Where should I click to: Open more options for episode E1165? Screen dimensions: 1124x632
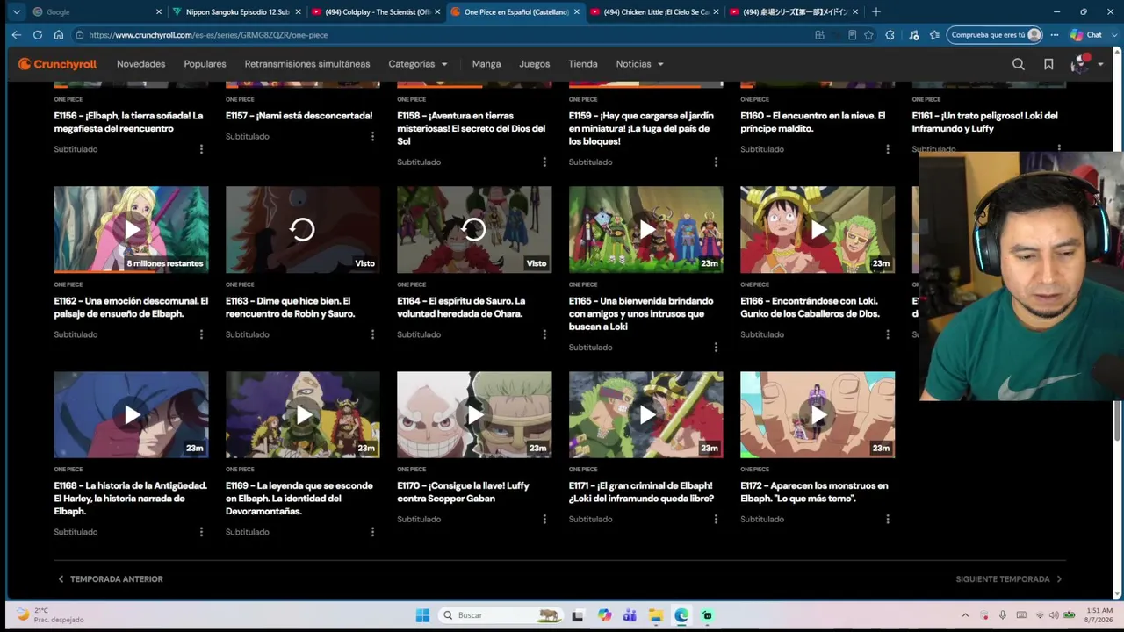click(x=716, y=348)
